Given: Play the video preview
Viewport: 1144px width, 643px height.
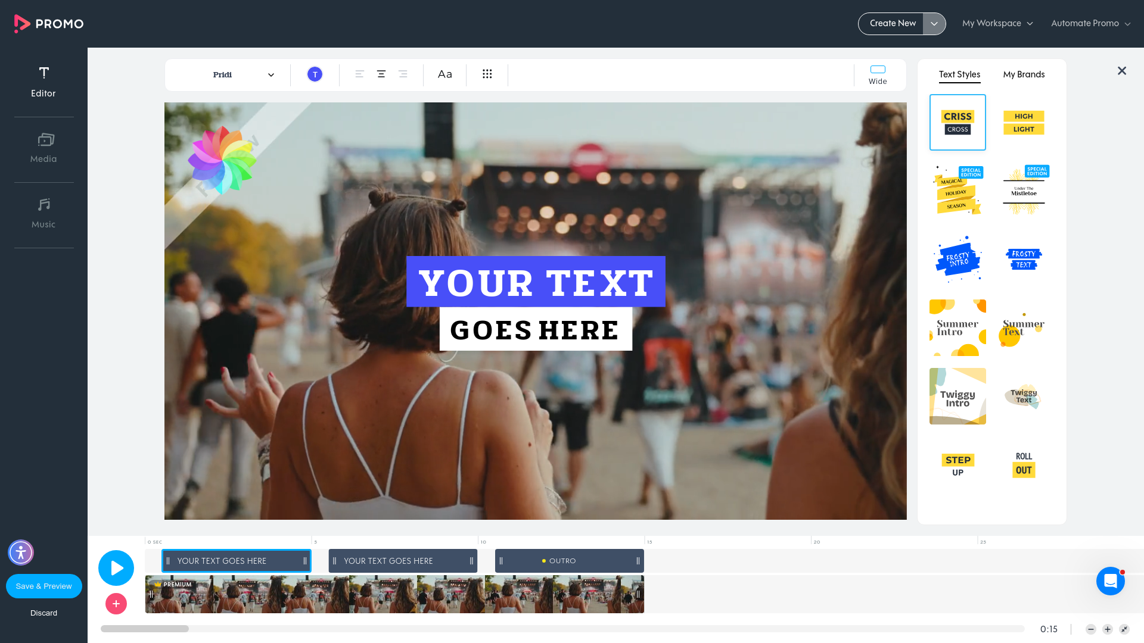Looking at the screenshot, I should point(116,568).
